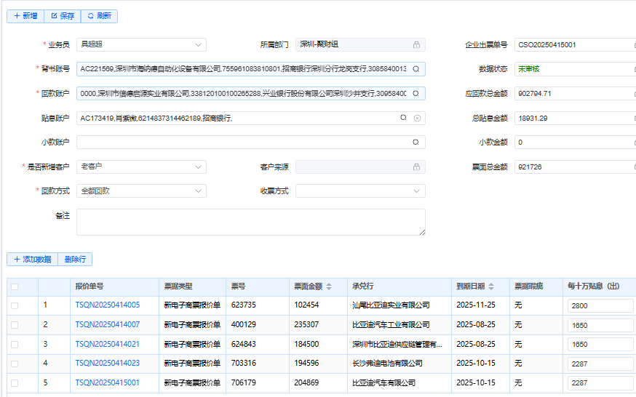Screen dimensions: 636x397
Task: Click the 备注 text area
Action: pyautogui.click(x=250, y=222)
